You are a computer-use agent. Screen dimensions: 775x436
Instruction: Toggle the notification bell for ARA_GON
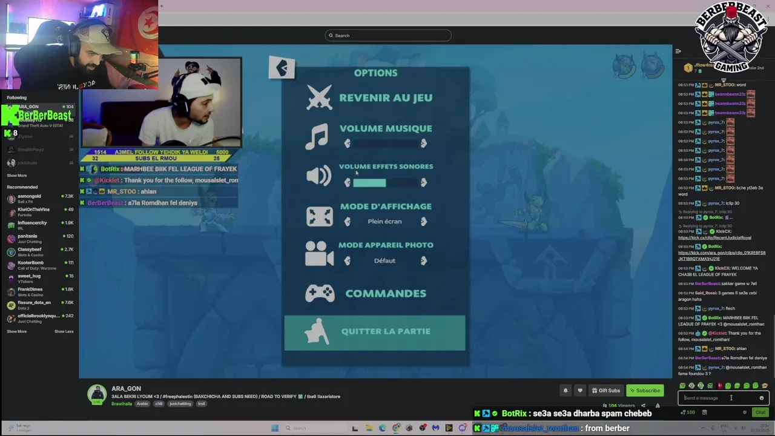(566, 391)
